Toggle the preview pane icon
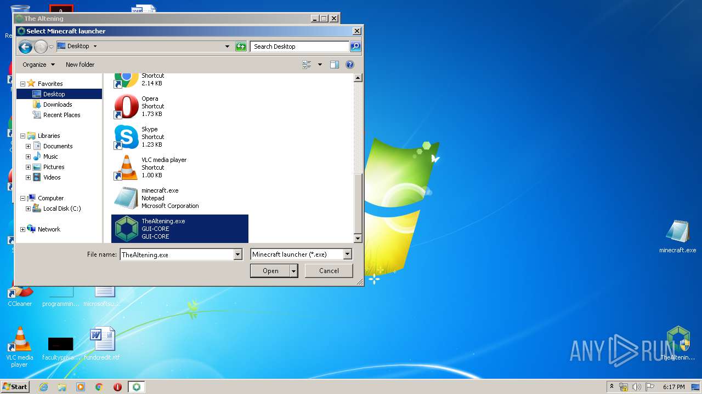Viewport: 702px width, 394px height. [335, 65]
